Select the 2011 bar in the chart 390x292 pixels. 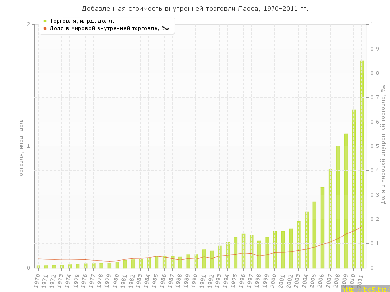pos(362,165)
